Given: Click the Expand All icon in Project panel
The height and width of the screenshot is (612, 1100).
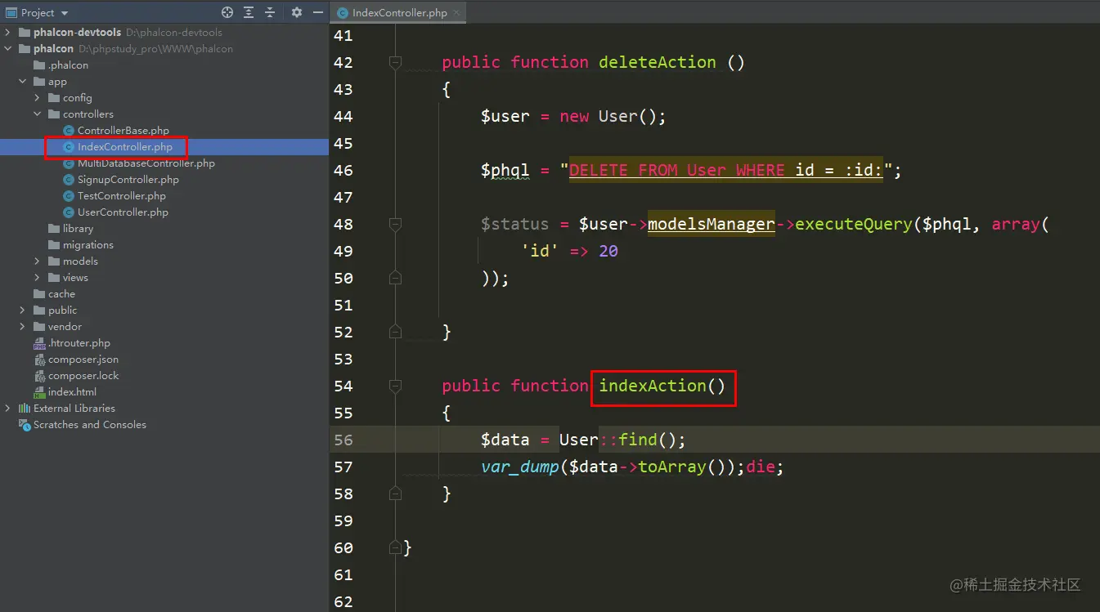Looking at the screenshot, I should pyautogui.click(x=250, y=12).
